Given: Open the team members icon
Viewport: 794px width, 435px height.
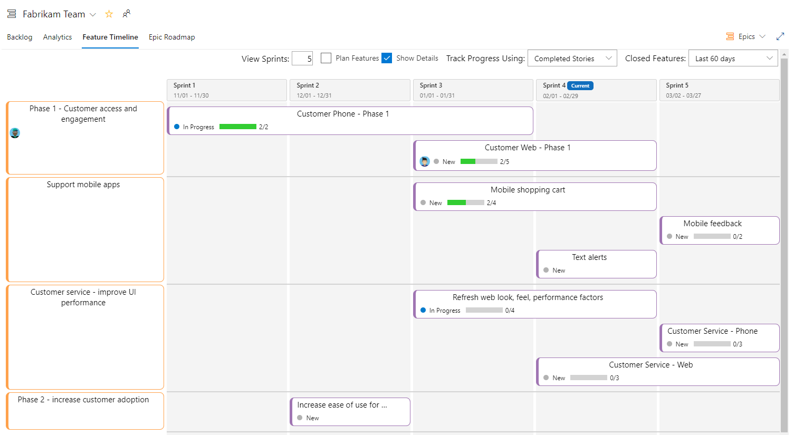Looking at the screenshot, I should click(x=127, y=14).
